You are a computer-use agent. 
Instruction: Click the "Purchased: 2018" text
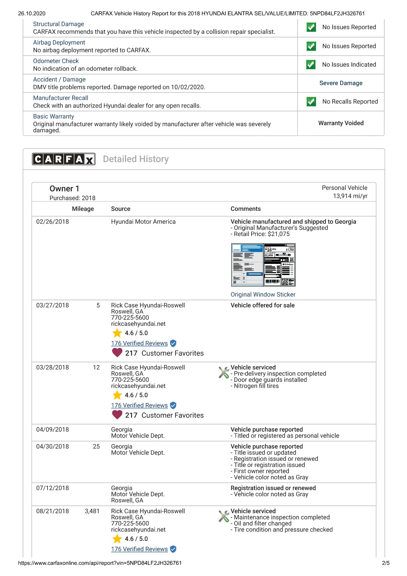(72, 198)
